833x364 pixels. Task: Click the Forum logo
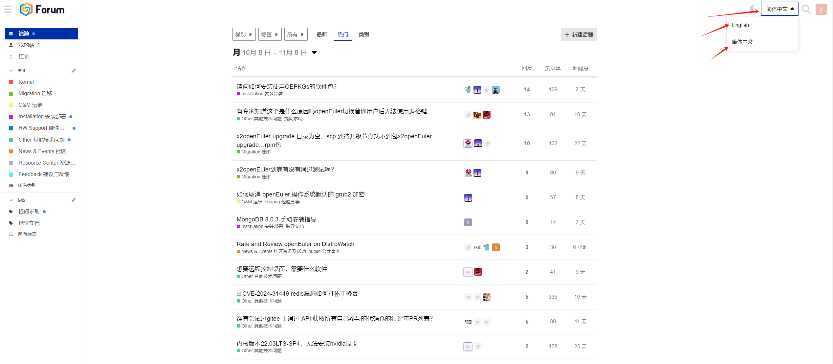pyautogui.click(x=42, y=9)
